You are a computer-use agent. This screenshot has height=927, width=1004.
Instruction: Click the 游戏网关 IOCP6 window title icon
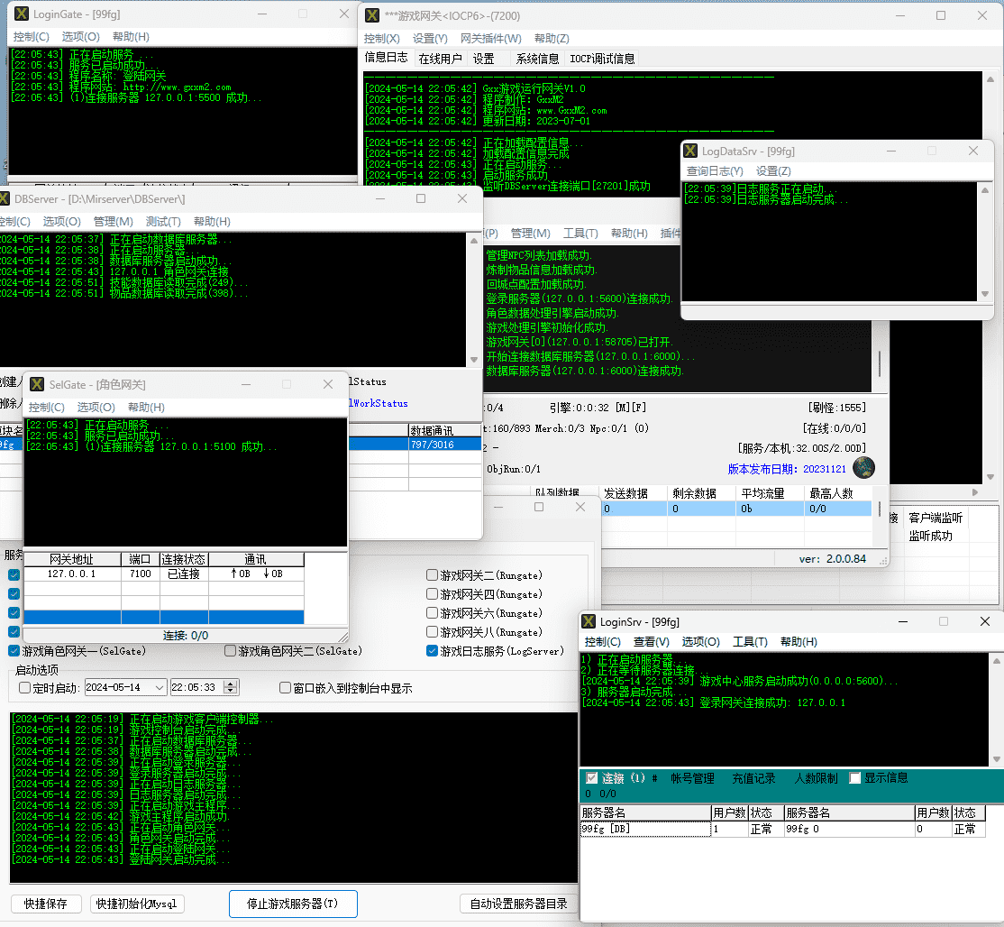point(372,15)
